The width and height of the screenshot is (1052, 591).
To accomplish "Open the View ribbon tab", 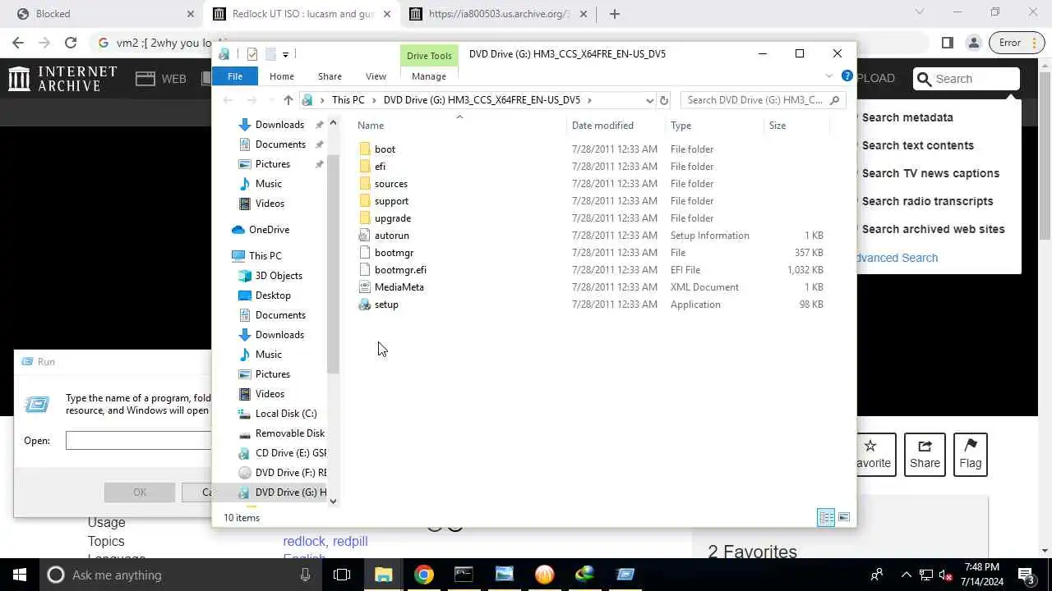I will (376, 76).
